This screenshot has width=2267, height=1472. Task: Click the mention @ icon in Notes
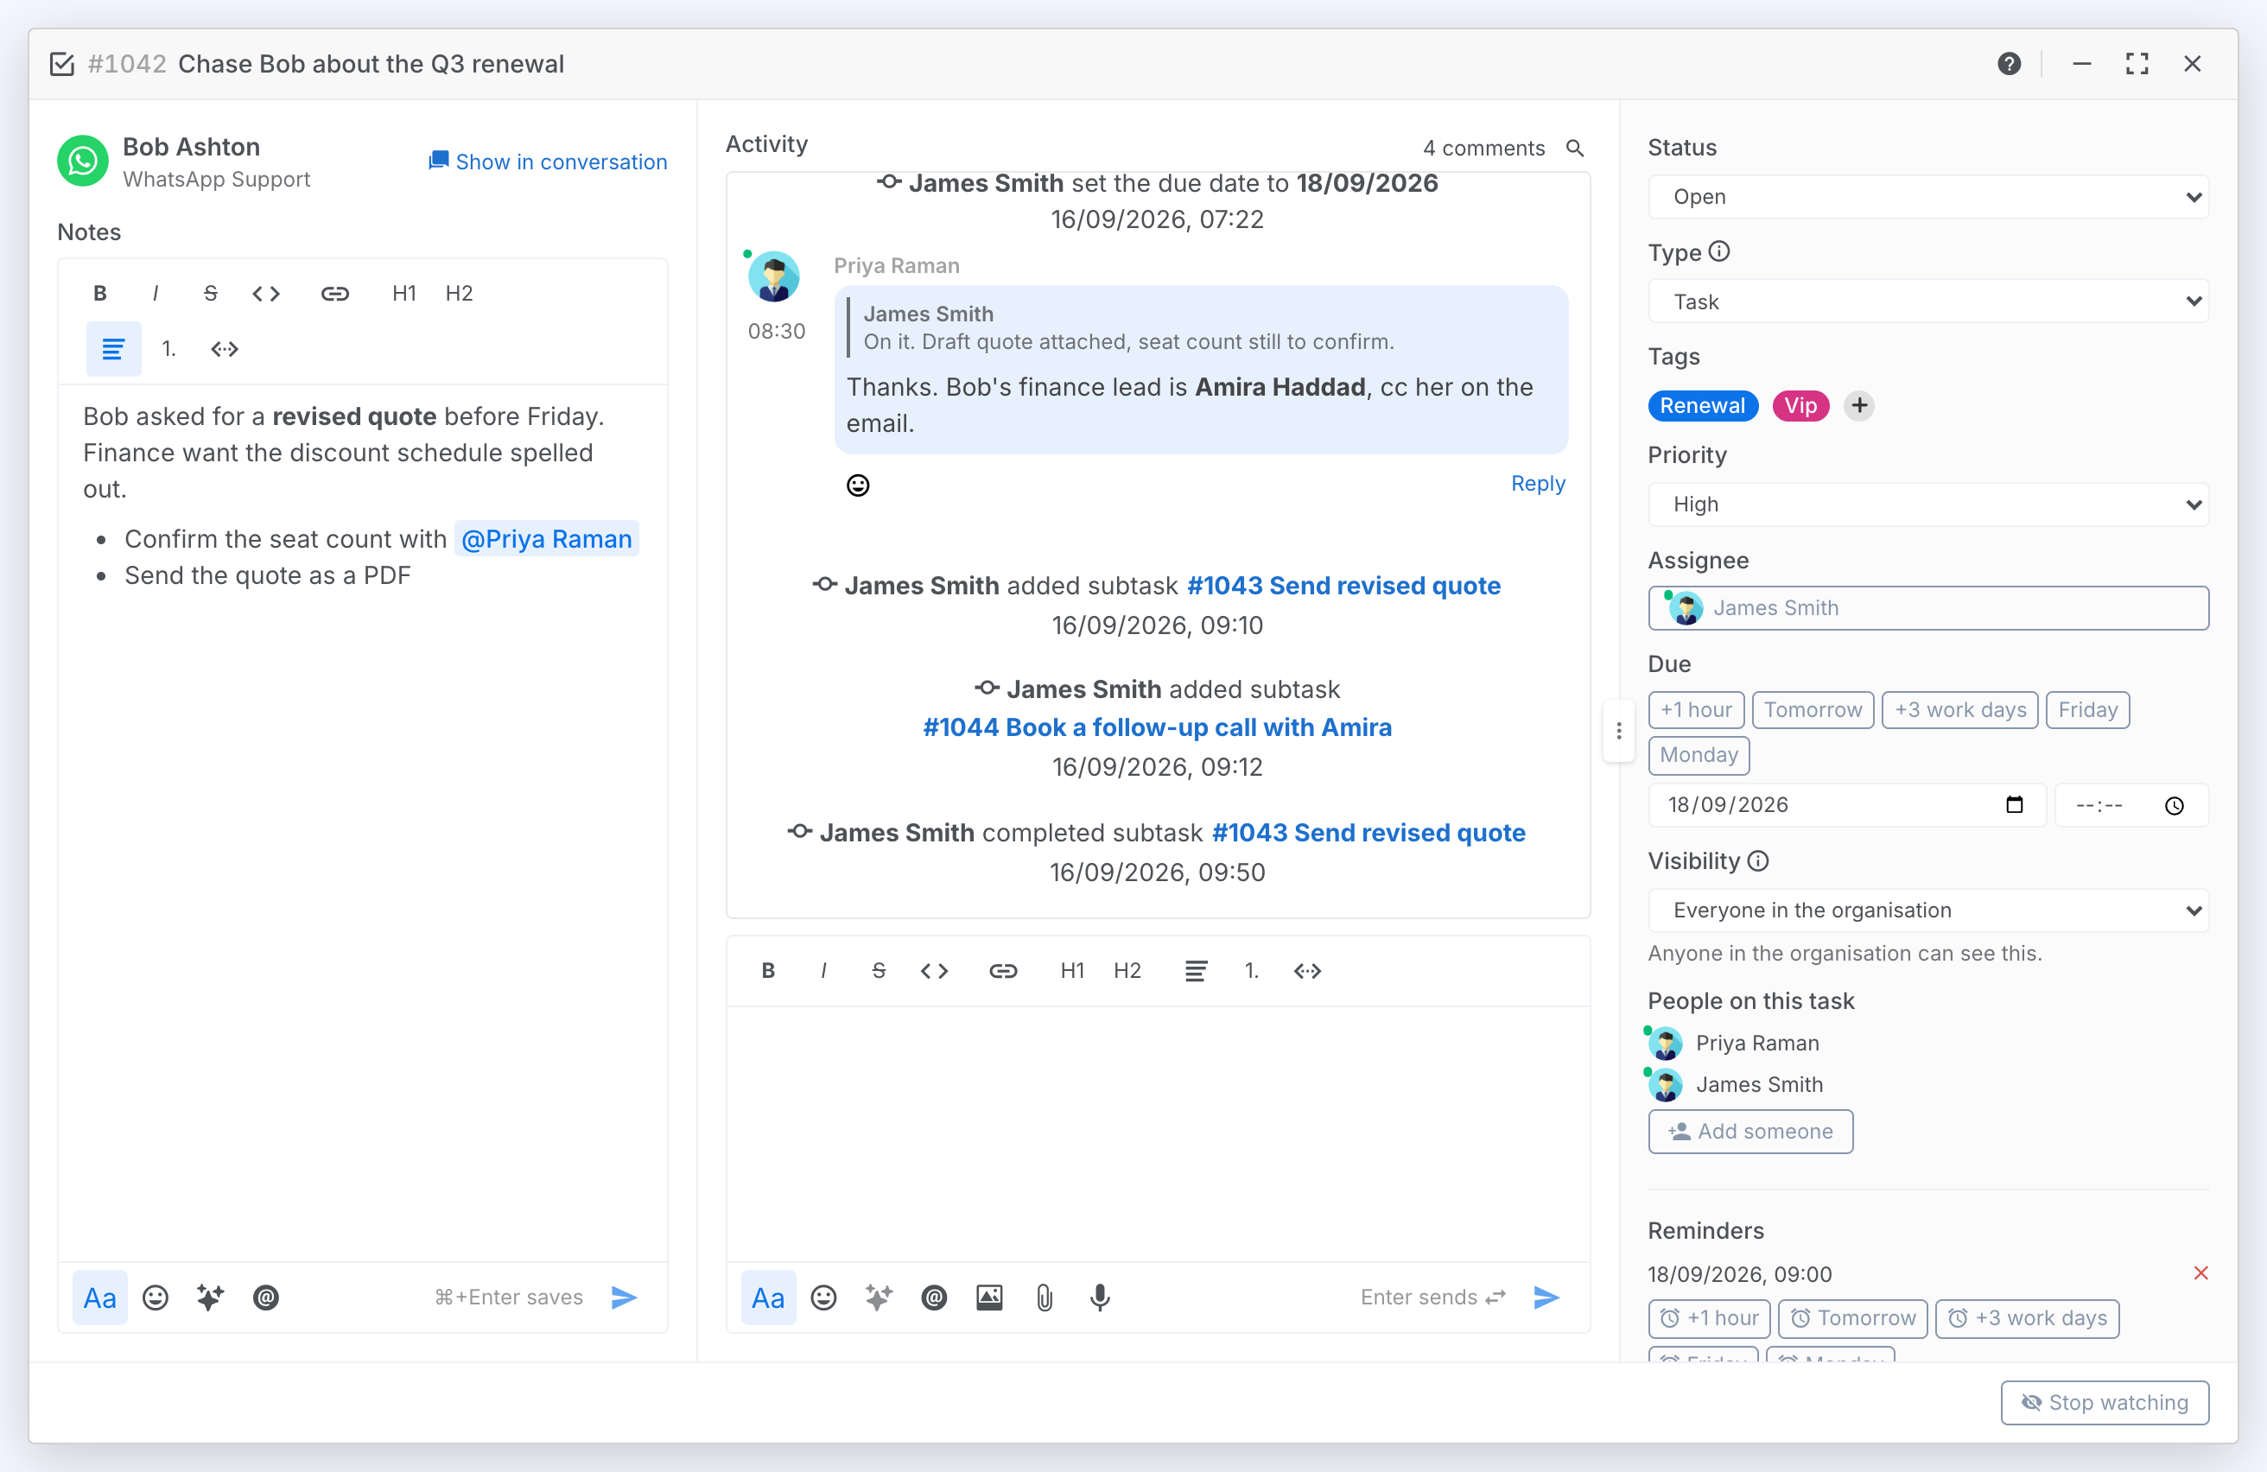tap(266, 1297)
